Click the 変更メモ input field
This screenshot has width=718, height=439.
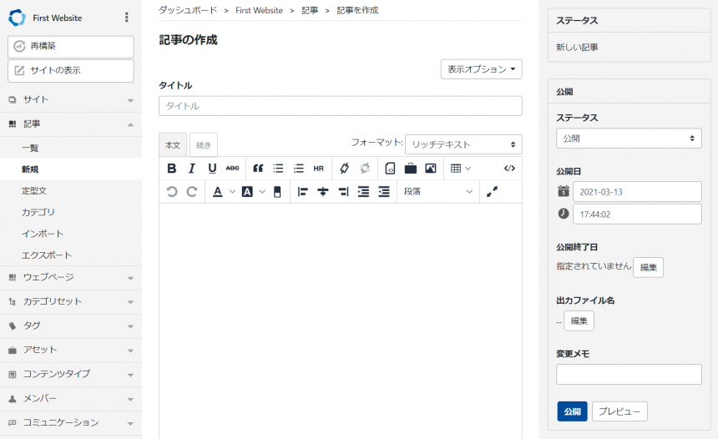tap(629, 375)
